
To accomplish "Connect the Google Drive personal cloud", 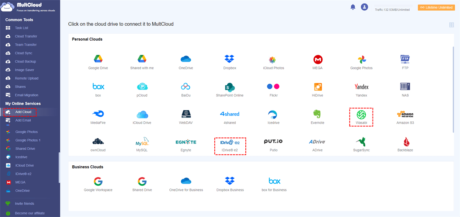I will point(98,62).
